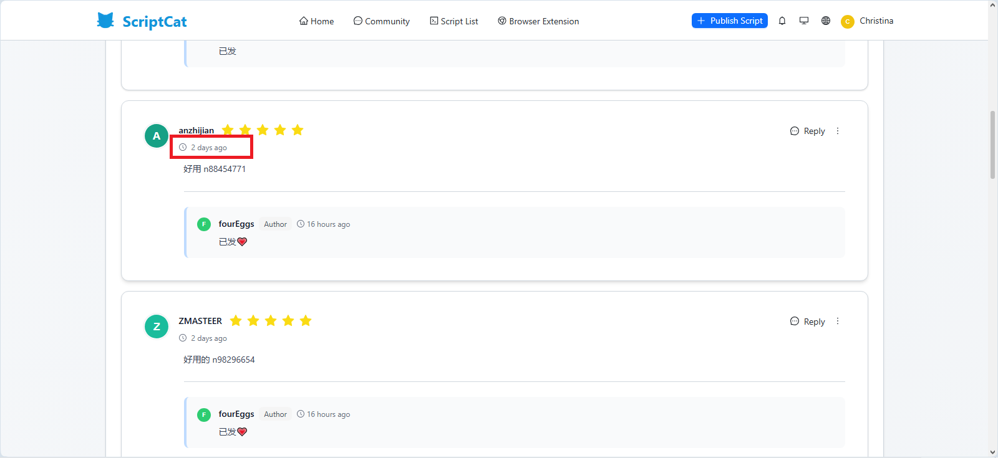998x458 pixels.
Task: Click first star on ZMASTEER's rating
Action: [236, 320]
